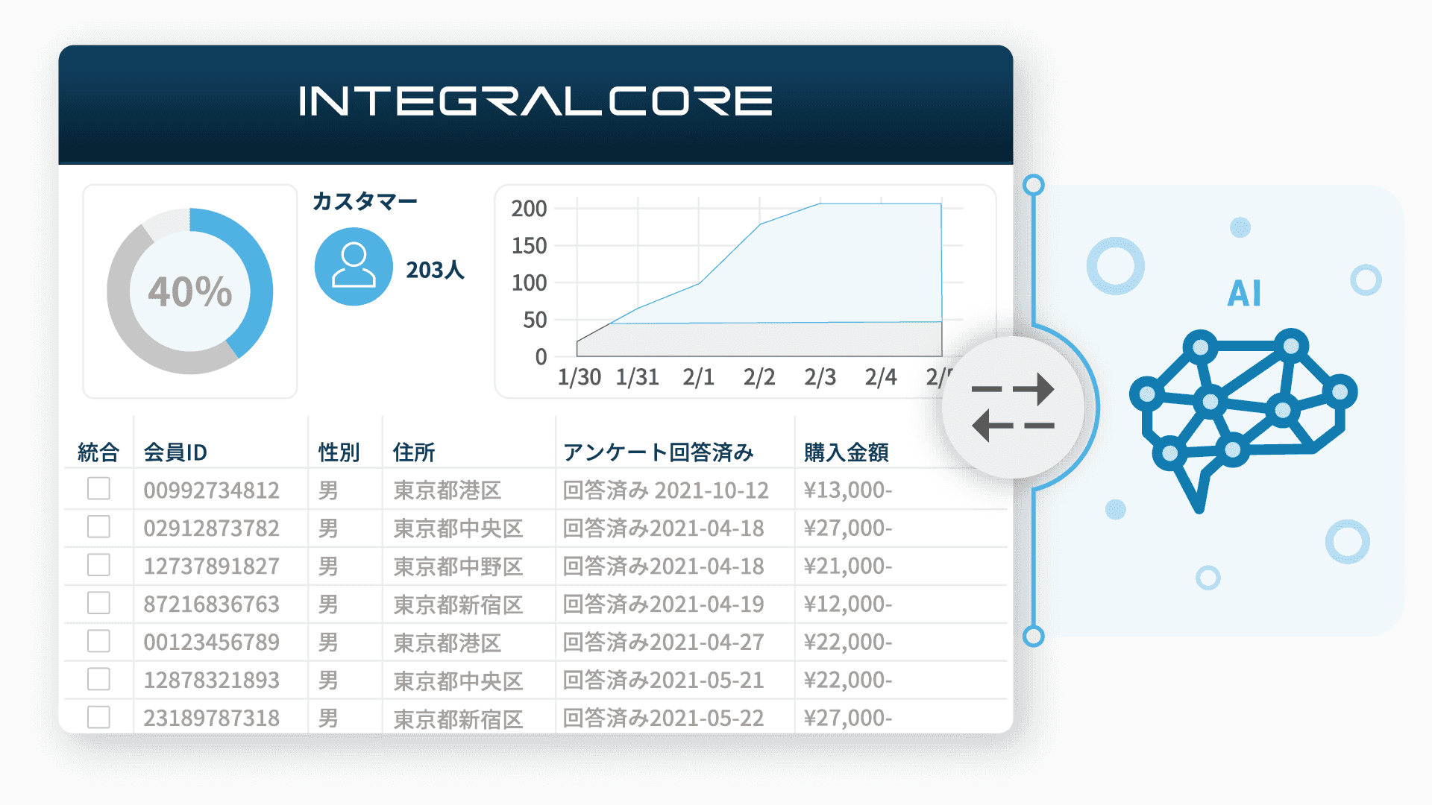Click purchase amount ¥21,000-

pos(848,566)
